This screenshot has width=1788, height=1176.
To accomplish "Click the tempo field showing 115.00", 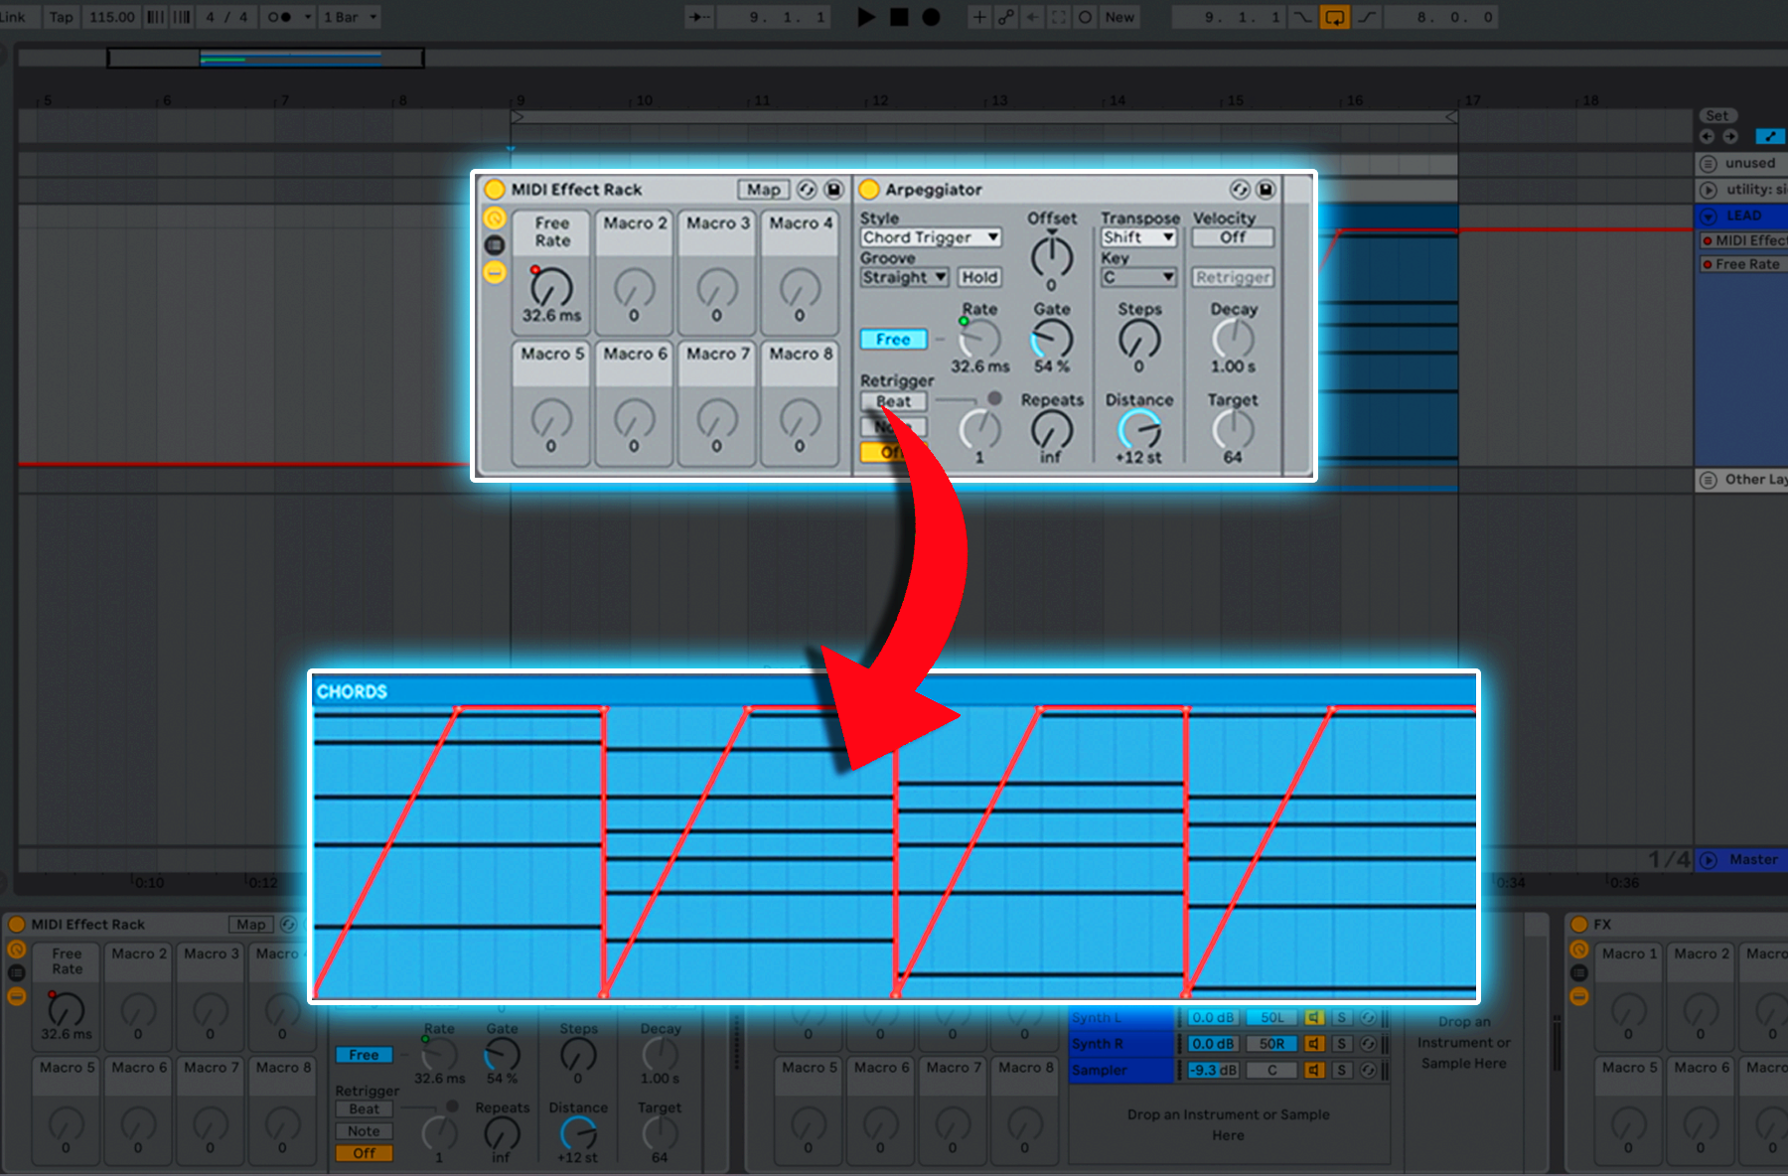I will click(x=111, y=17).
